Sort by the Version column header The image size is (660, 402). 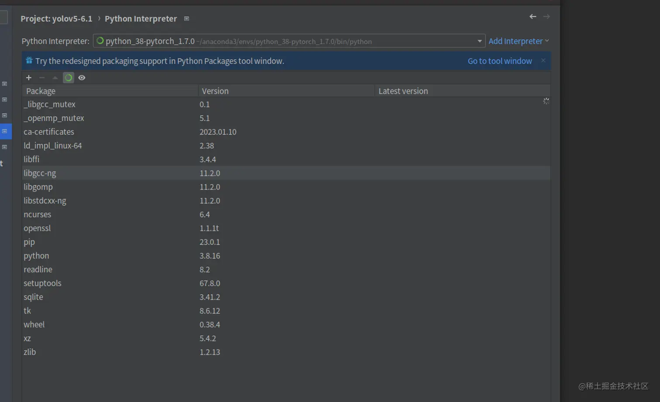pos(286,91)
